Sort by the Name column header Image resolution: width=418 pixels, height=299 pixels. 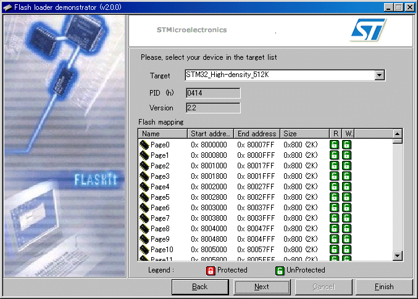pos(162,134)
